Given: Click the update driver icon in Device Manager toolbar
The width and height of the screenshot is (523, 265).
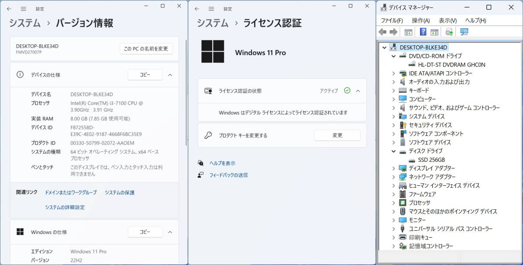Looking at the screenshot, I should pos(449,32).
